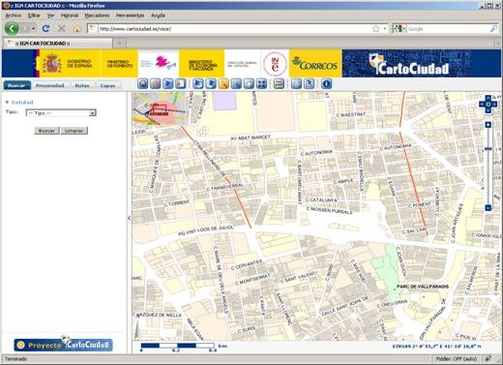This screenshot has height=365, width=503.
Task: Switch to the Proximidad tab
Action: (x=49, y=85)
